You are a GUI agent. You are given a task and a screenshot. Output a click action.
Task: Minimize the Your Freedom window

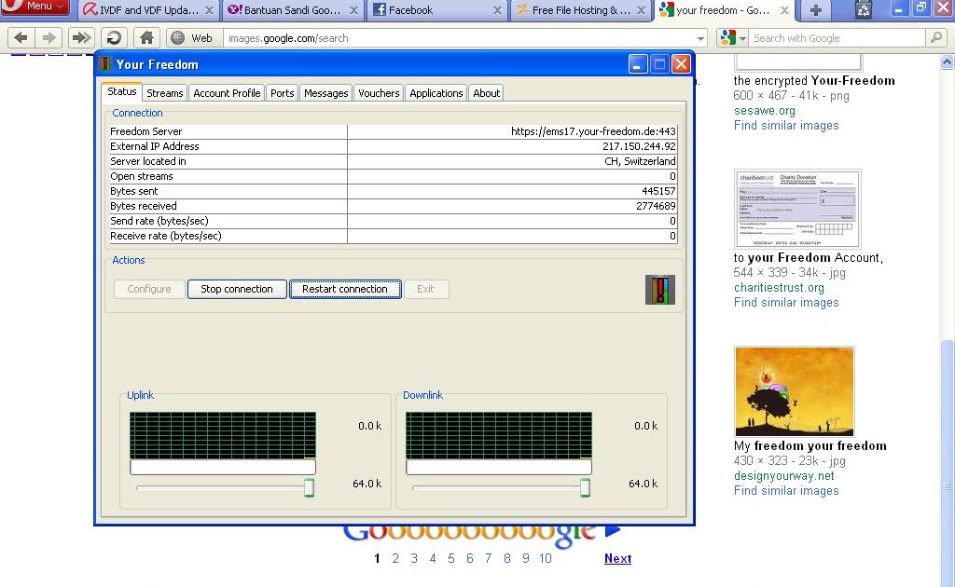click(x=638, y=64)
